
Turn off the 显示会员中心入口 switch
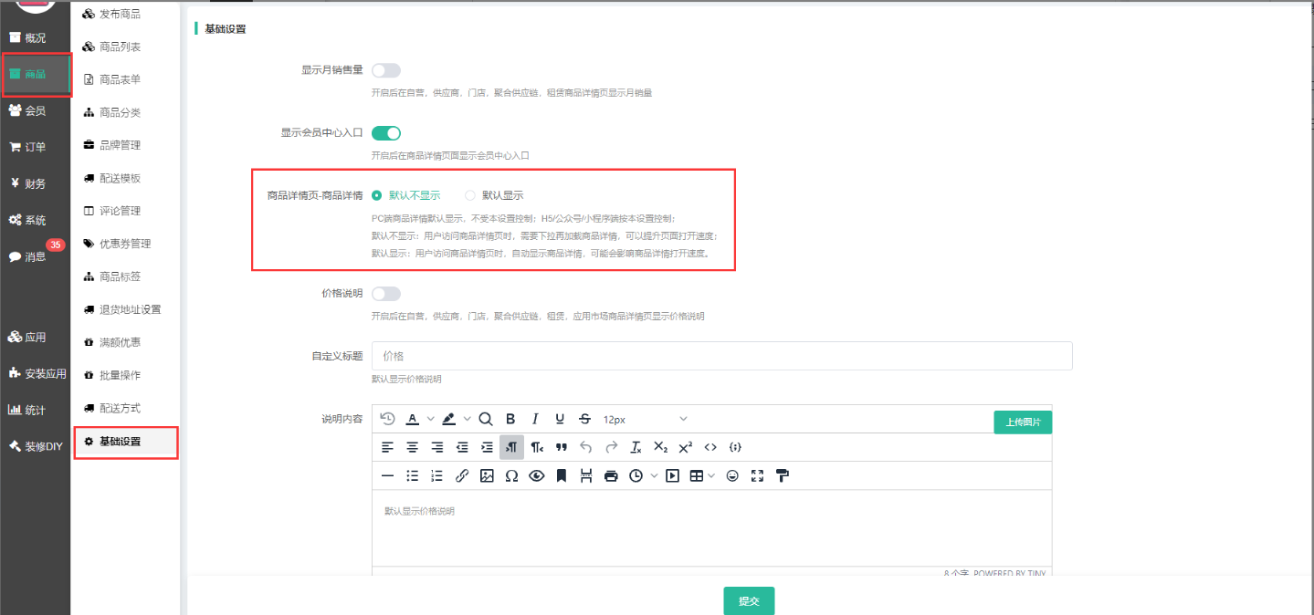tap(385, 133)
